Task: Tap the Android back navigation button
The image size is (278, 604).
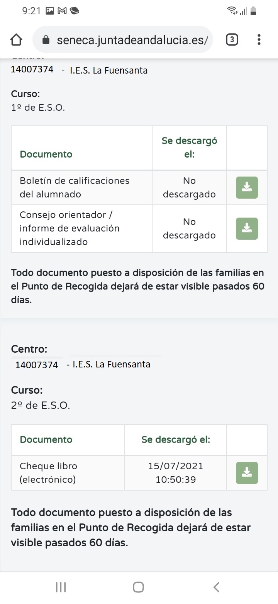Action: pos(216,587)
